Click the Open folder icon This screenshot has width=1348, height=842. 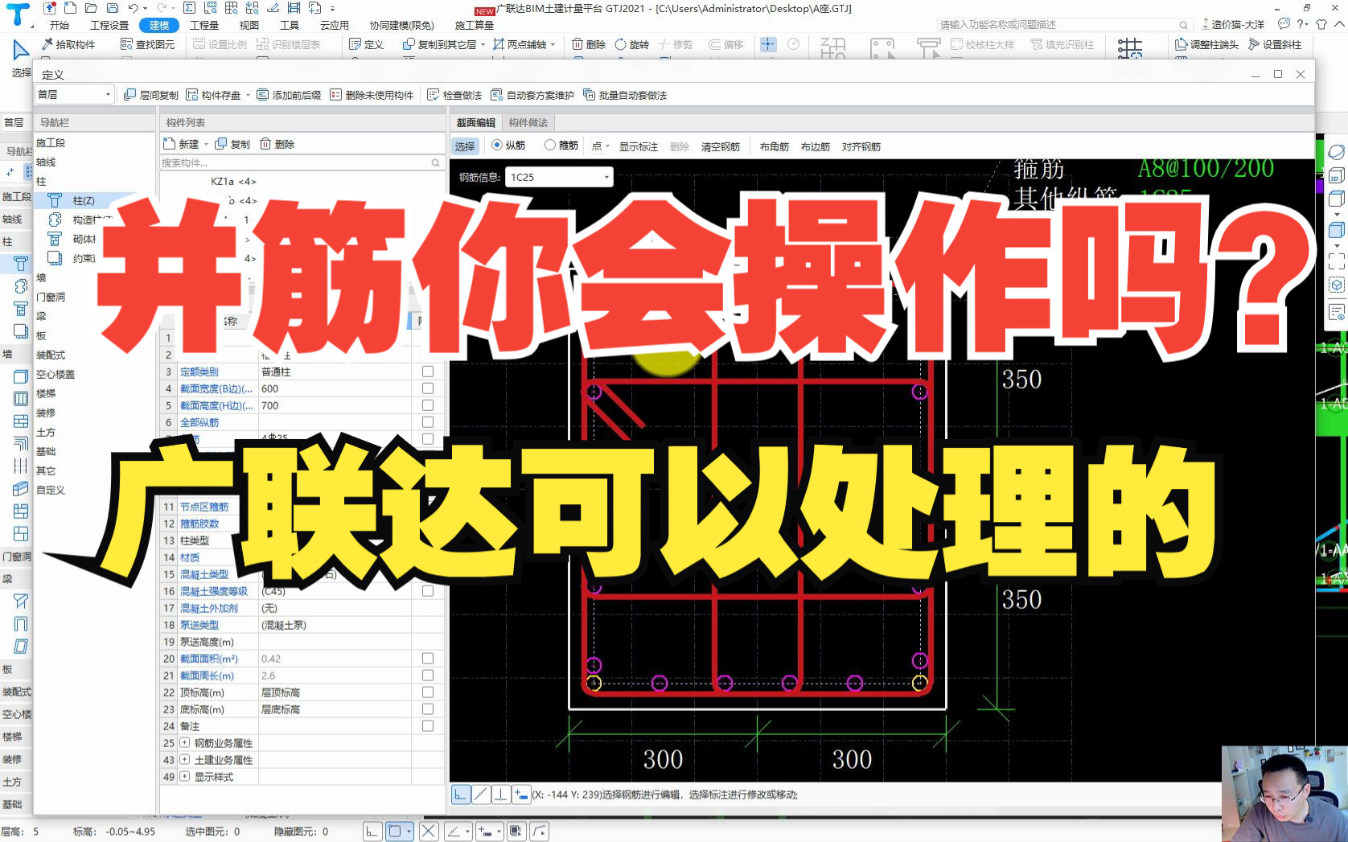(x=92, y=8)
